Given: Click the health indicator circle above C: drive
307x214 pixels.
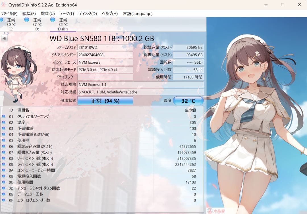Looking at the screenshot, I should (2, 19).
